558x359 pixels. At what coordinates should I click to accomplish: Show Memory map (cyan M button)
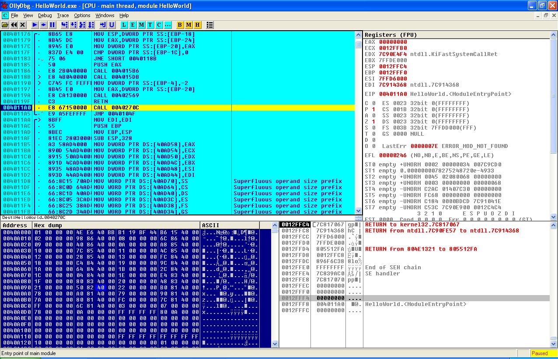pyautogui.click(x=141, y=25)
